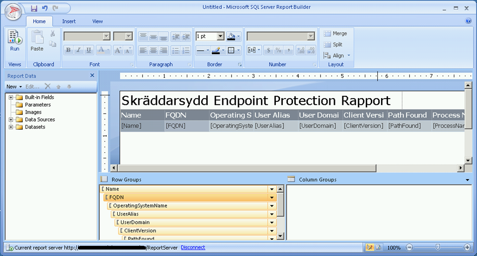477x256 pixels.
Task: Toggle Italic font formatting
Action: pos(78,50)
